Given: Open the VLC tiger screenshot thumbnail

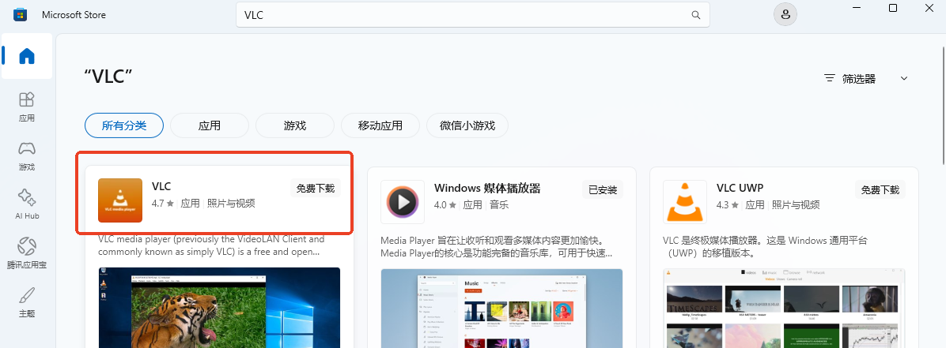Looking at the screenshot, I should pyautogui.click(x=219, y=308).
